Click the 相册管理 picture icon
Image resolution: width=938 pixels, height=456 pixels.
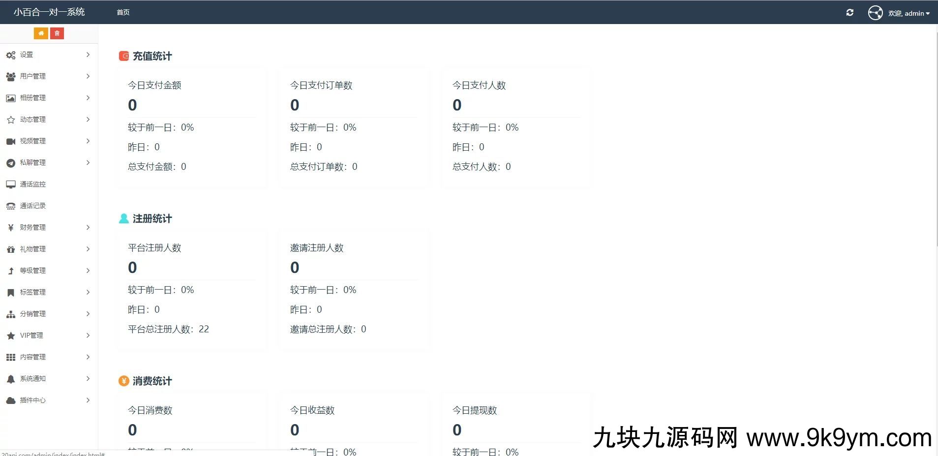[11, 98]
